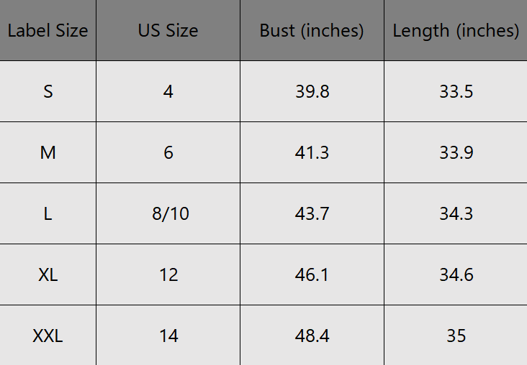Viewport: 527px width, 365px height.
Task: Select the Length (inches) header cell
Action: pyautogui.click(x=456, y=30)
